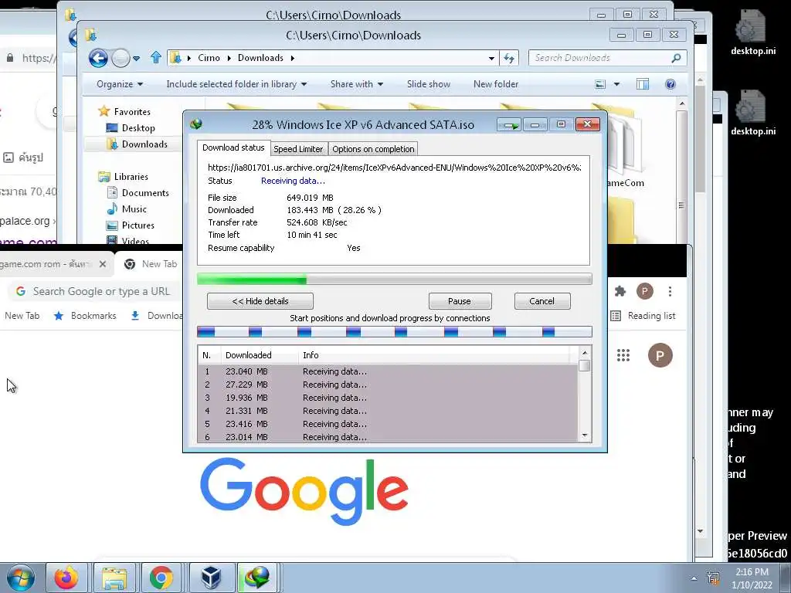This screenshot has height=593, width=791.
Task: Open Internet Download Manager taskbar icon
Action: [x=257, y=578]
